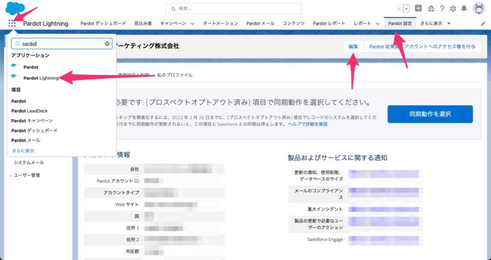Click the 会社 field label
The width and height of the screenshot is (491, 260).
pos(135,169)
